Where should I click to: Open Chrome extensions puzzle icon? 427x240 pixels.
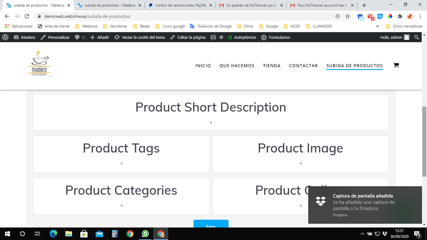[400, 16]
